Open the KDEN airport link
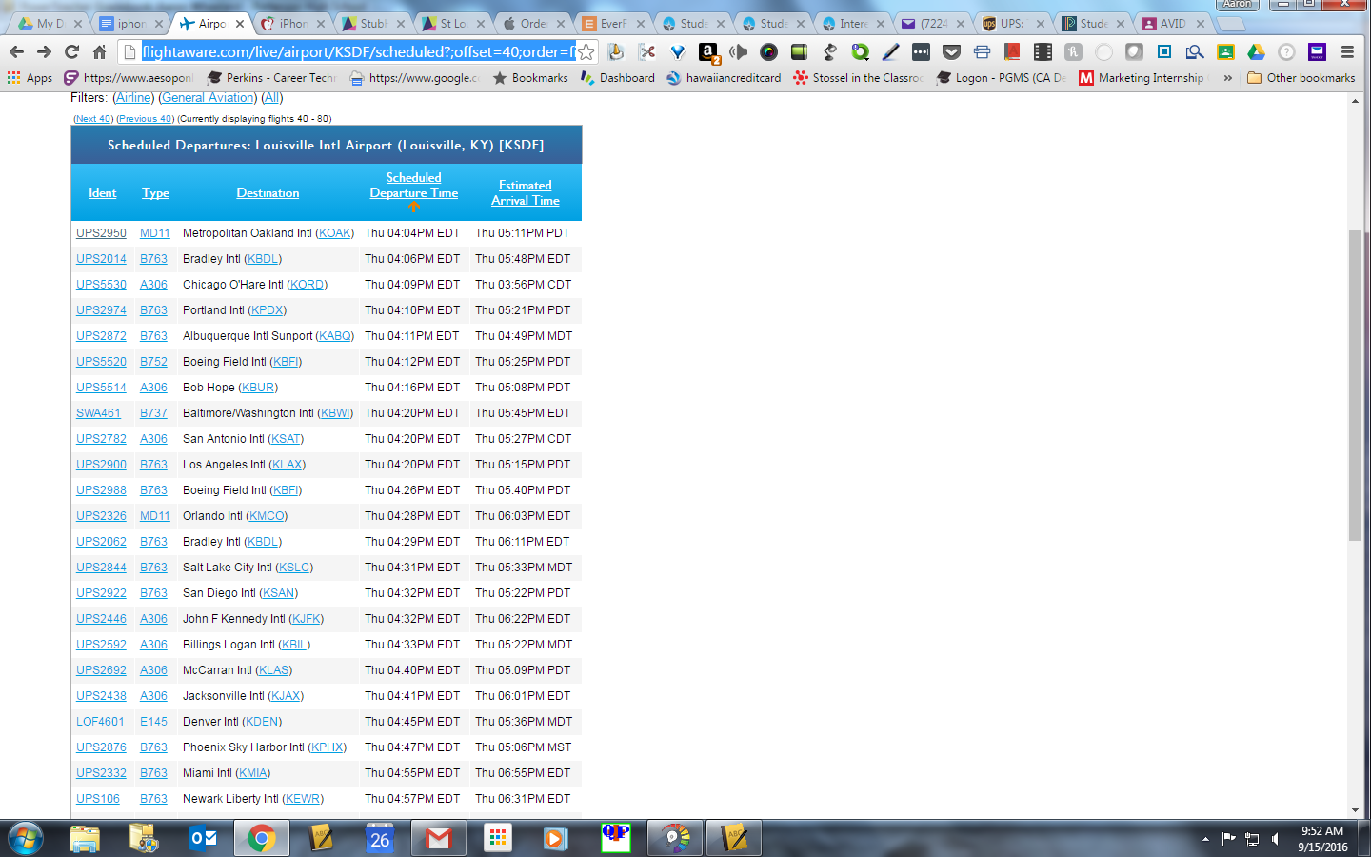1371x857 pixels. (262, 721)
